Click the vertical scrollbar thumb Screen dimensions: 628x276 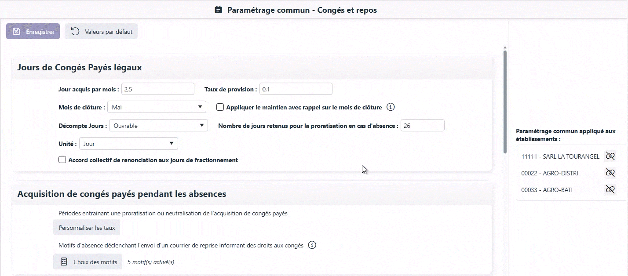tap(505, 102)
